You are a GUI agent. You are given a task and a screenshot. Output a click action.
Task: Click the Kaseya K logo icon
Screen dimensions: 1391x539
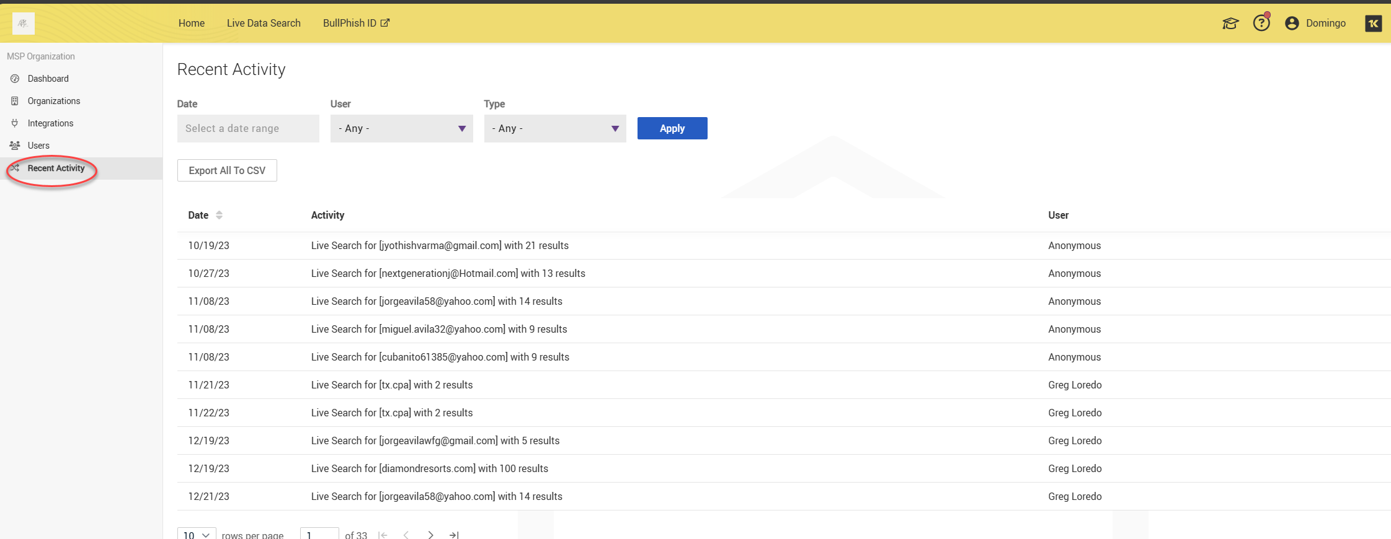click(1373, 24)
